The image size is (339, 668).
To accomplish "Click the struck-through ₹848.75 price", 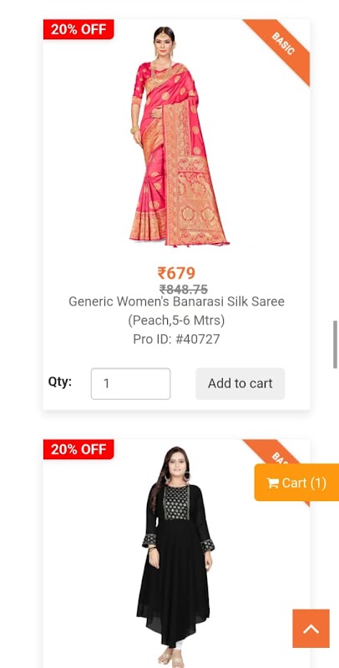I will 184,290.
